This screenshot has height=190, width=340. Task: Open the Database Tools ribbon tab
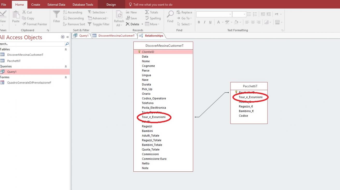click(x=83, y=5)
